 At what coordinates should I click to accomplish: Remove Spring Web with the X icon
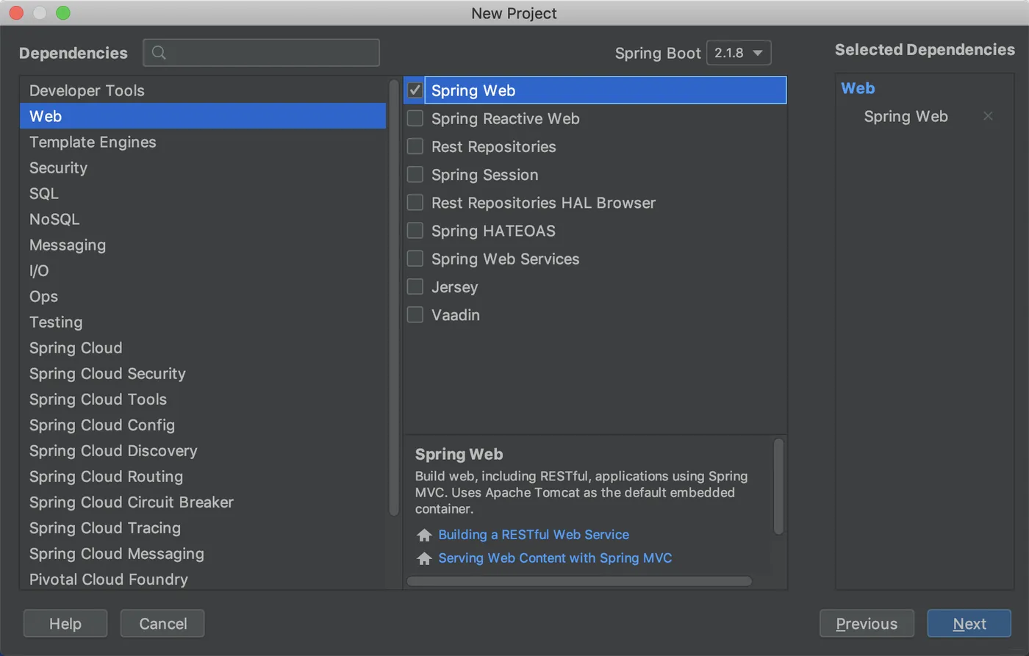click(988, 116)
